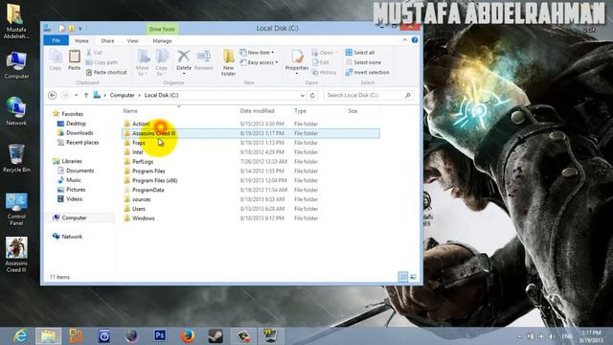The image size is (613, 345).
Task: Sort by Type column header
Action: tap(300, 111)
